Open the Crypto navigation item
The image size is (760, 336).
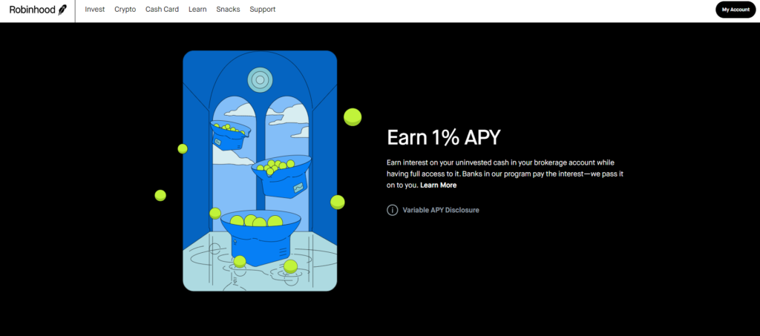pos(125,10)
